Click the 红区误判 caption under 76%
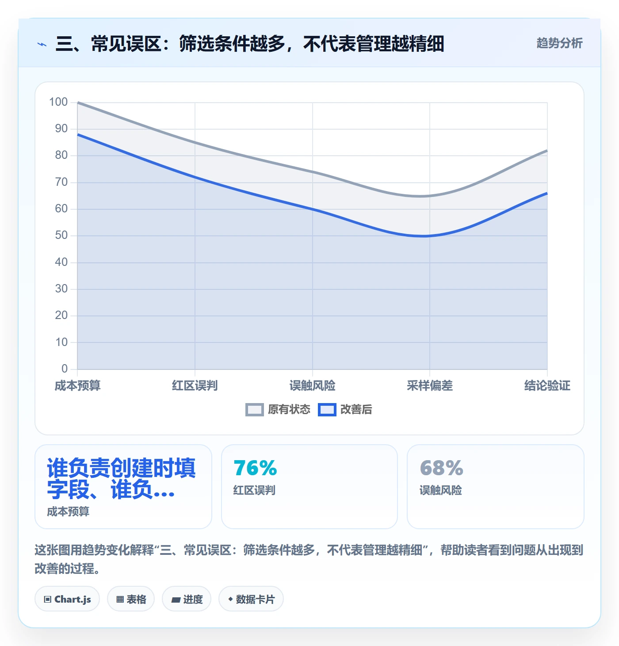The height and width of the screenshot is (646, 619). point(254,490)
